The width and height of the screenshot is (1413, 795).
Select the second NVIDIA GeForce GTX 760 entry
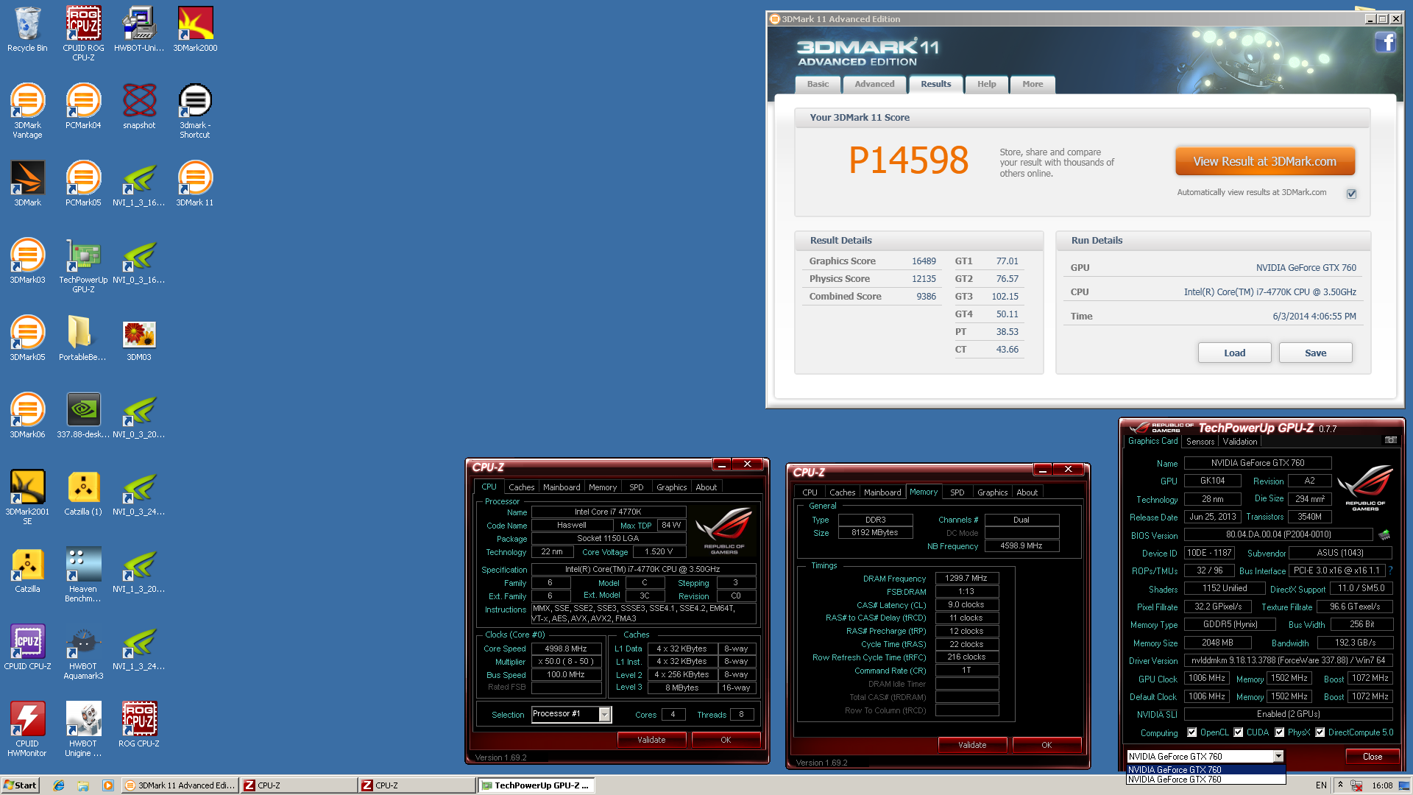point(1206,780)
